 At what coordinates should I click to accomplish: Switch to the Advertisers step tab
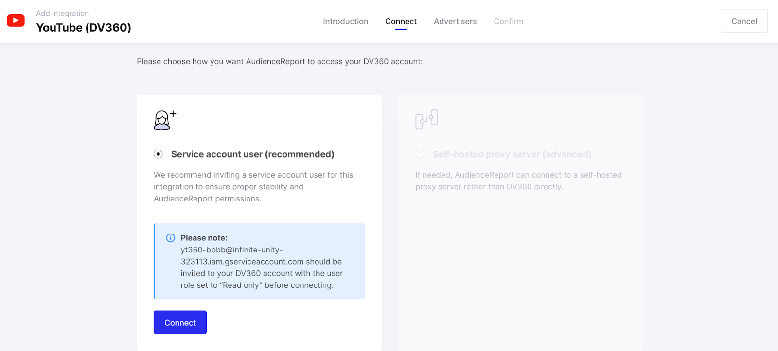click(455, 21)
